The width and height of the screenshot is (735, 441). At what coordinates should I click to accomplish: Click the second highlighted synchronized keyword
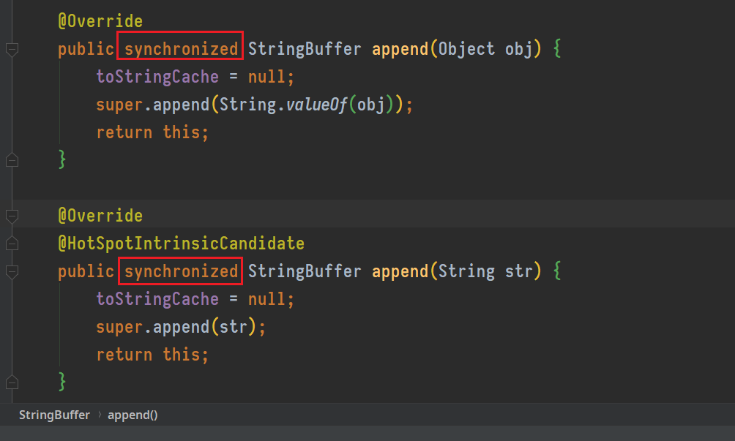pos(181,271)
